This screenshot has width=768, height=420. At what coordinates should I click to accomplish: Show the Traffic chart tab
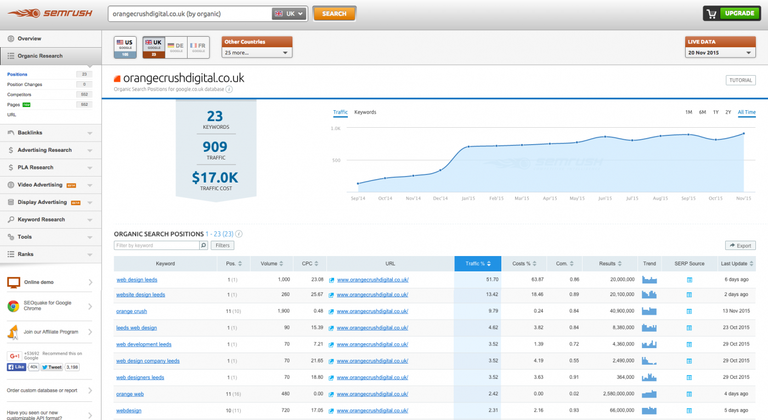click(341, 112)
